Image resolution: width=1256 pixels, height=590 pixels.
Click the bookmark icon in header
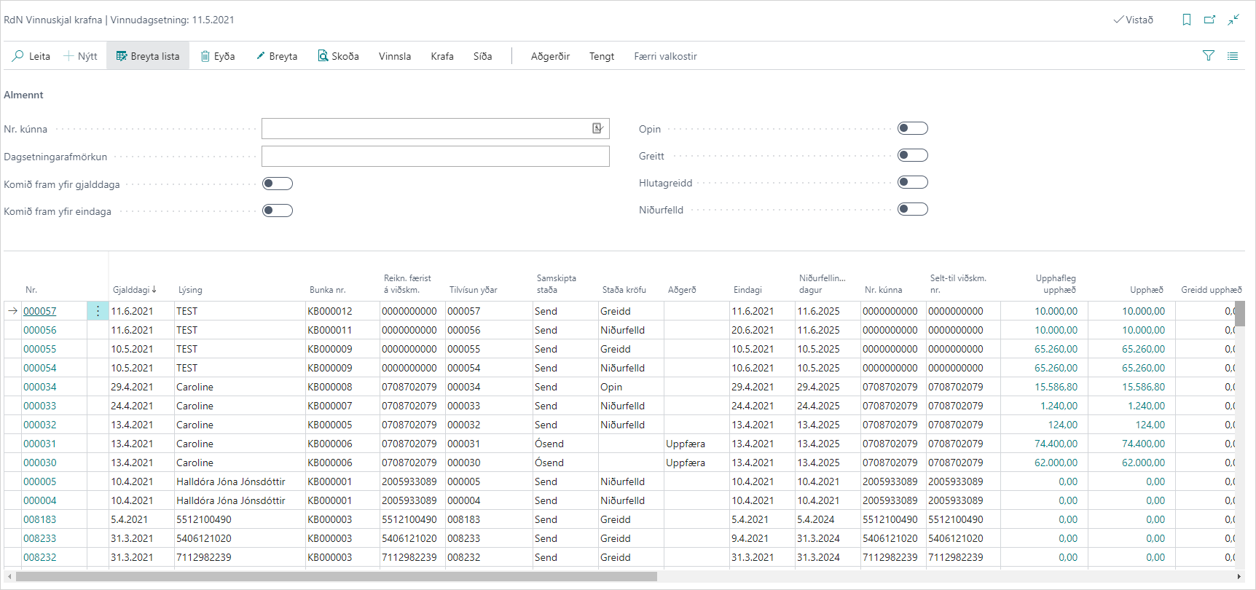tap(1187, 20)
